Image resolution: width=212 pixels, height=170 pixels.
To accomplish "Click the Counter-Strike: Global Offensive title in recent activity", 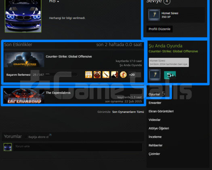I will [69, 57].
